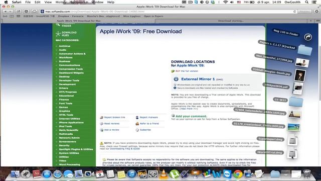Open Calendar icon in the Dock

100,174
